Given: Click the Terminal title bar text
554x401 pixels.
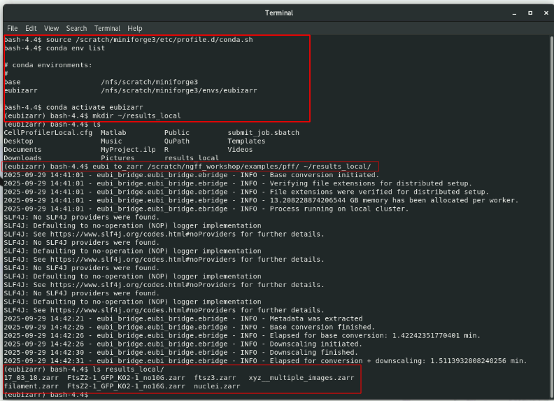Looking at the screenshot, I should click(x=279, y=13).
